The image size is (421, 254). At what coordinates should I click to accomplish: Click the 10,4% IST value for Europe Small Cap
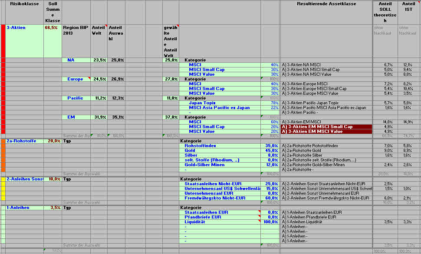[409, 89]
